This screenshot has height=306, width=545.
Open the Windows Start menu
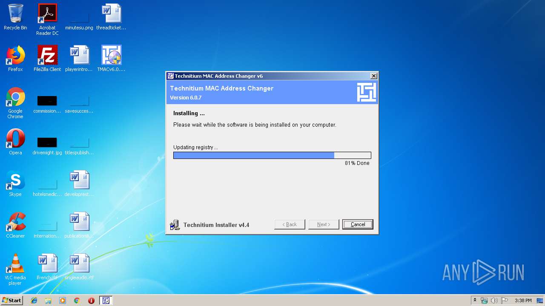pos(11,300)
